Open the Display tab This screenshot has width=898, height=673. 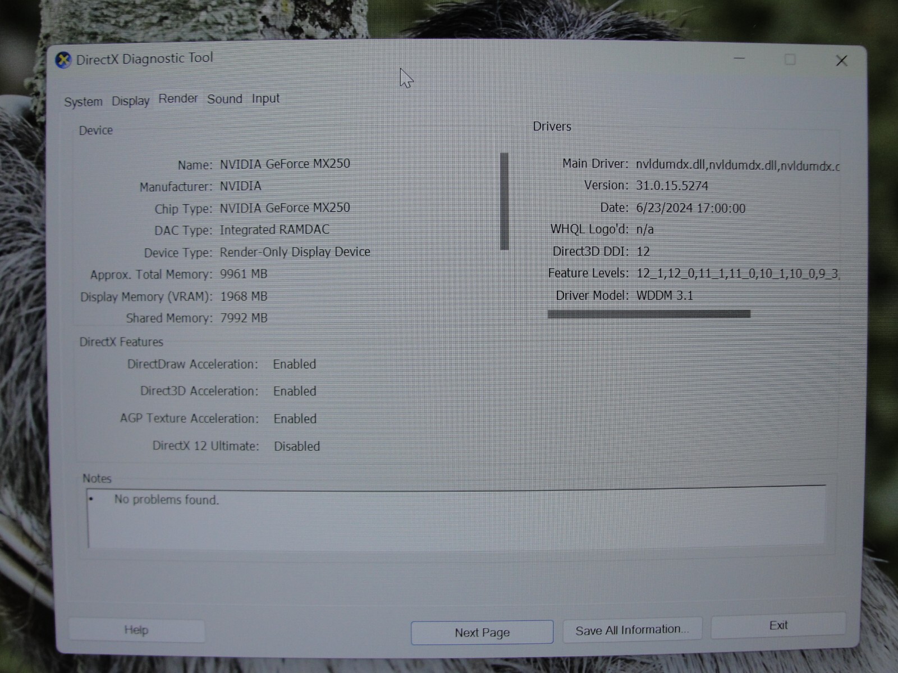pyautogui.click(x=130, y=101)
